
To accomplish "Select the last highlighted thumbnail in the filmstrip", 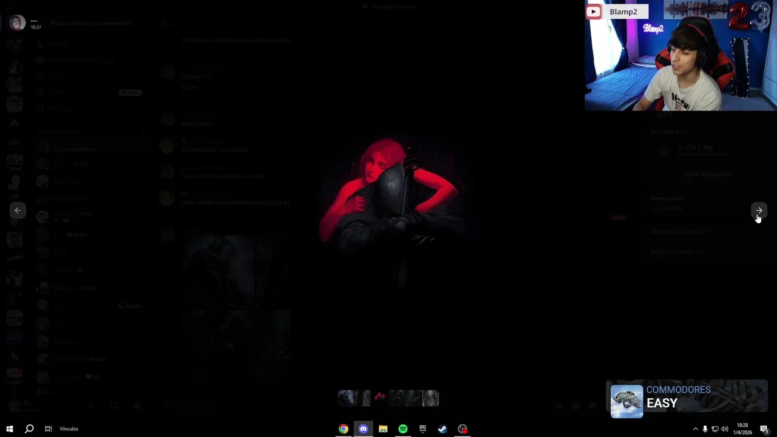I will 430,398.
